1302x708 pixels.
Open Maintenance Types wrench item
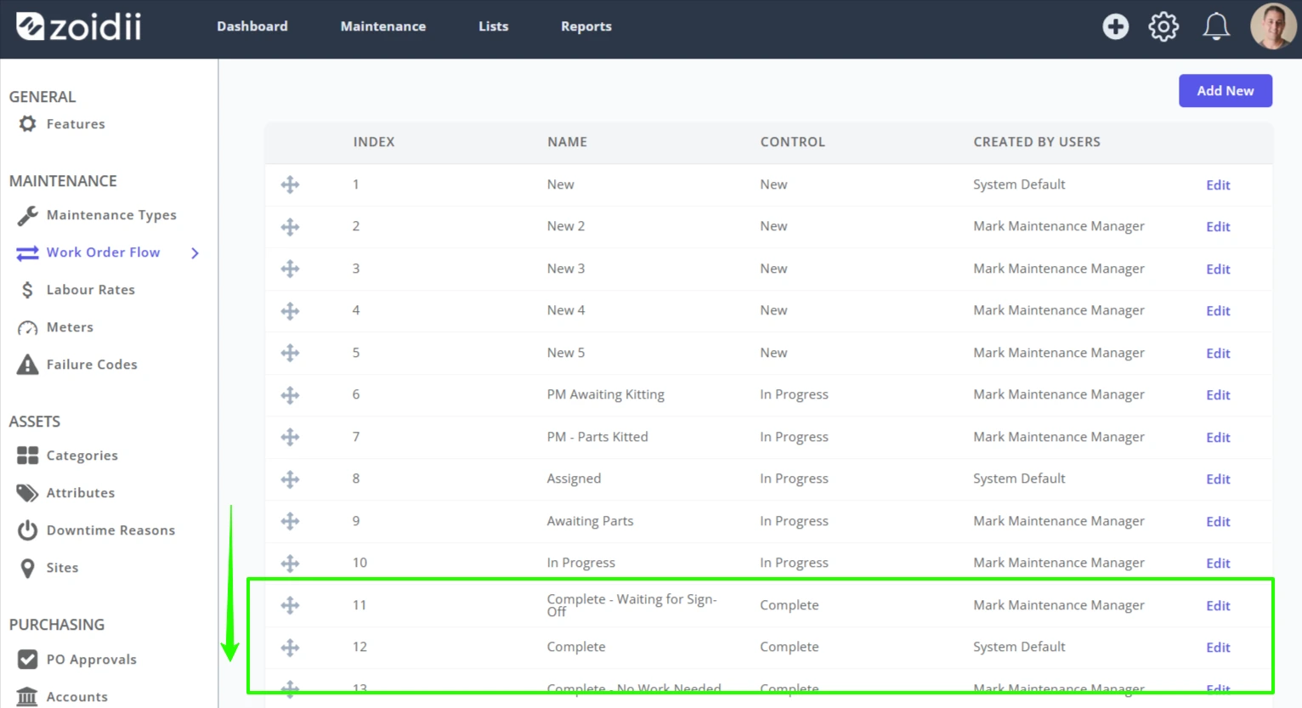tap(97, 215)
